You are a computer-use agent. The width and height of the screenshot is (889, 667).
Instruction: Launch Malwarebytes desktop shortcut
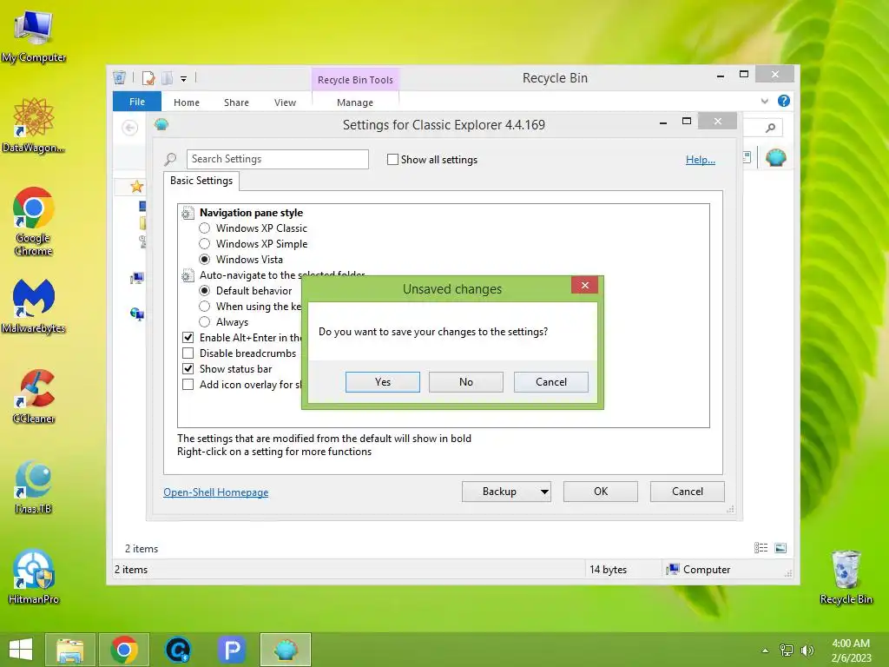click(x=34, y=307)
